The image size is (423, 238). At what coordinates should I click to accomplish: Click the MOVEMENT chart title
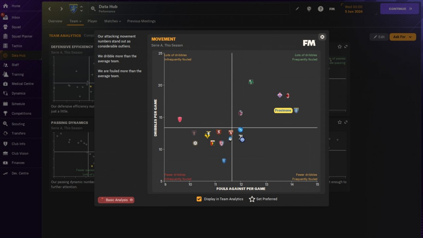[x=164, y=39]
